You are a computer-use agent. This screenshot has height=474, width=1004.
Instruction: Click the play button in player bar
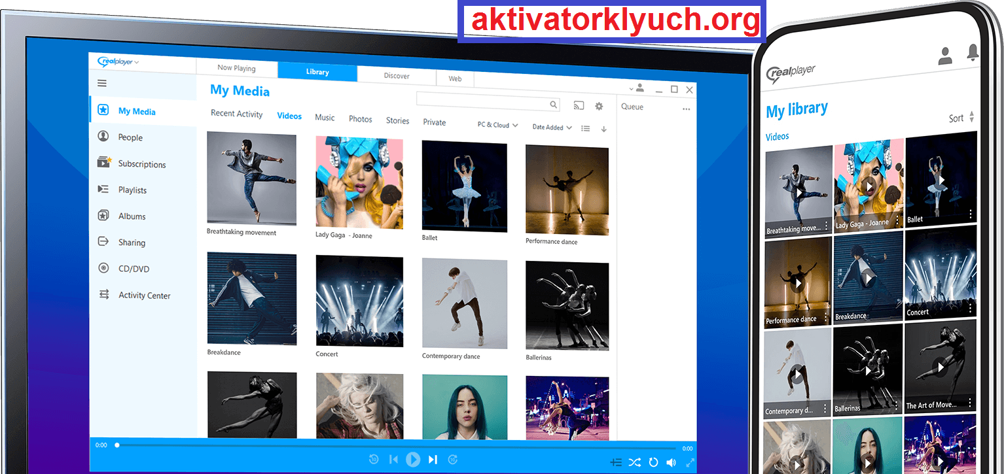pos(413,460)
